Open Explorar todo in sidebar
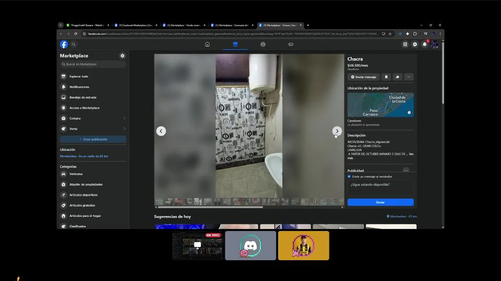This screenshot has width=501, height=281. click(x=93, y=76)
